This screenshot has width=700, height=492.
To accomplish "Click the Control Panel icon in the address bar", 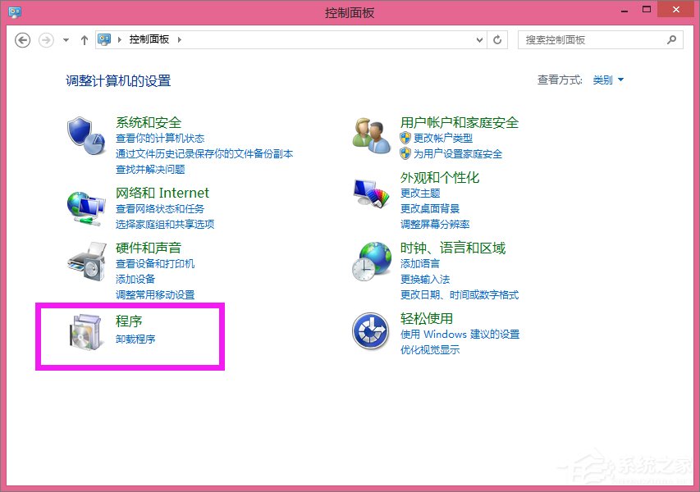I will coord(103,39).
